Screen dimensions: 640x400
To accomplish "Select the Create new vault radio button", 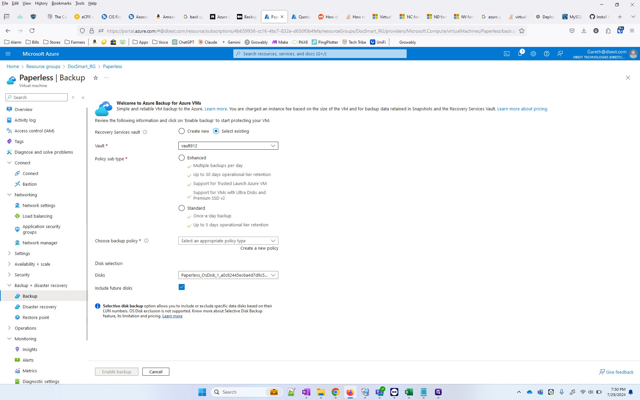I will pyautogui.click(x=182, y=131).
